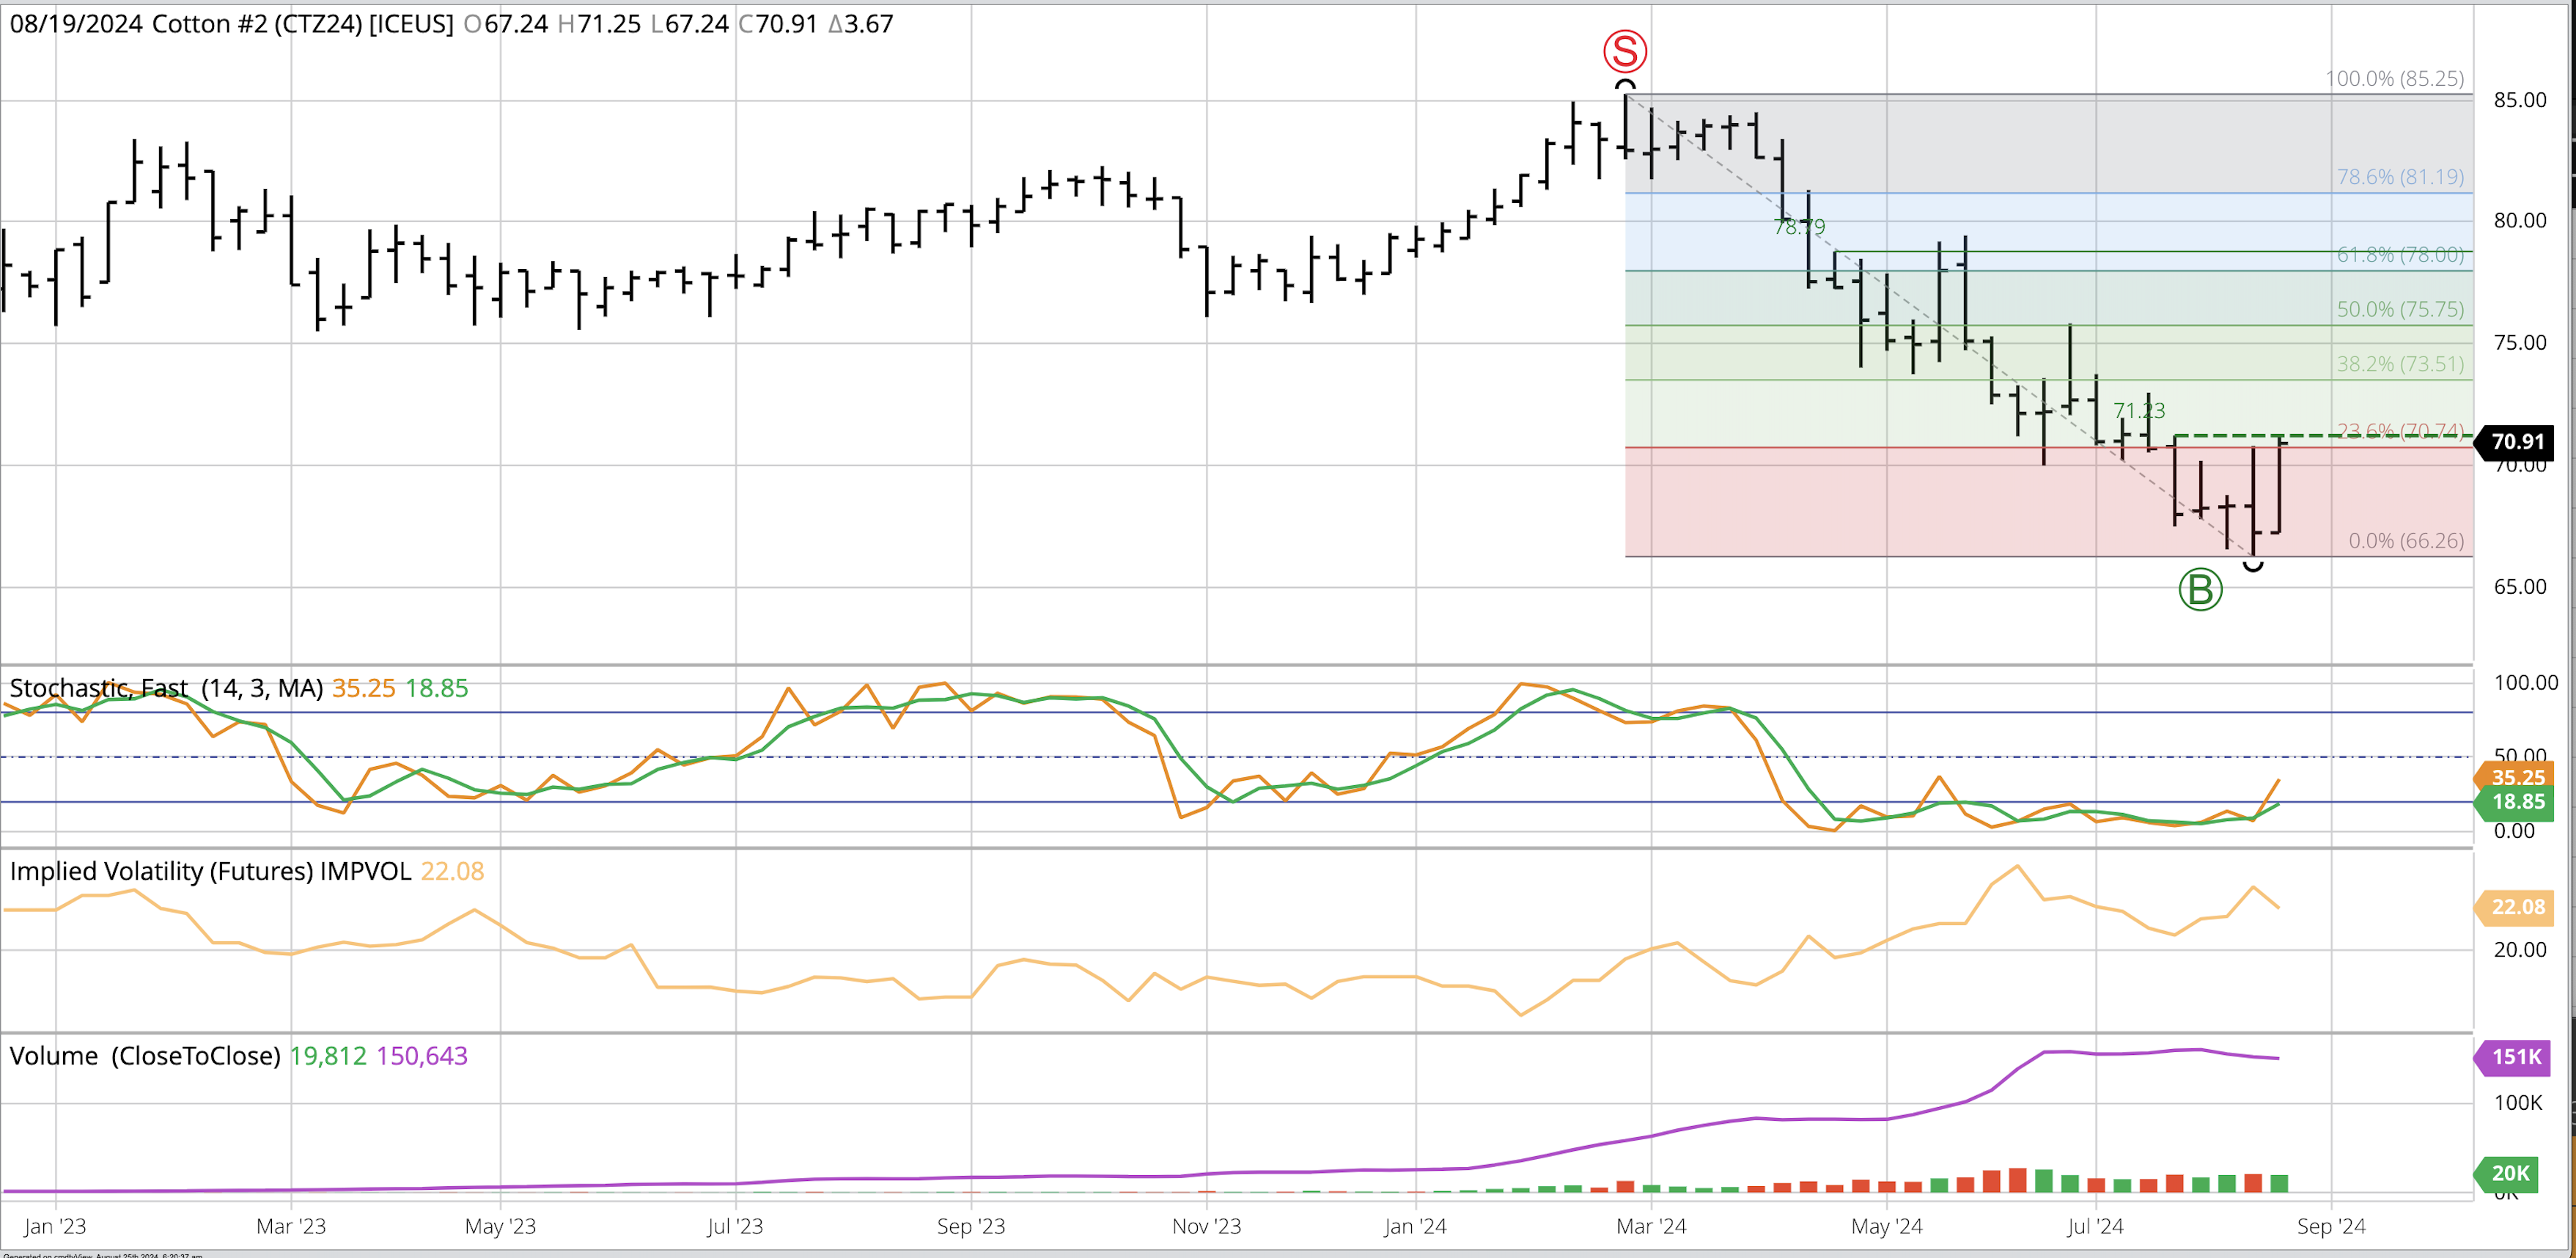Viewport: 2576px width, 1258px height.
Task: Click the green B buy signal marker
Action: [2200, 589]
